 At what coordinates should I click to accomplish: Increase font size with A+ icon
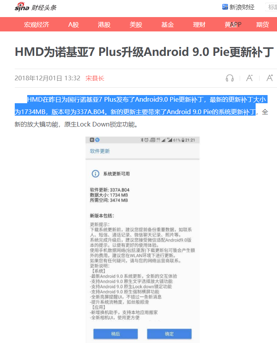pyautogui.click(x=270, y=78)
